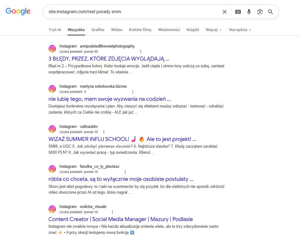Screen dimensions: 299x239
Task: Open the '3 BŁĘDY, PRZEZ, KTÓRE ZDJĘCIA' result
Action: (109, 59)
